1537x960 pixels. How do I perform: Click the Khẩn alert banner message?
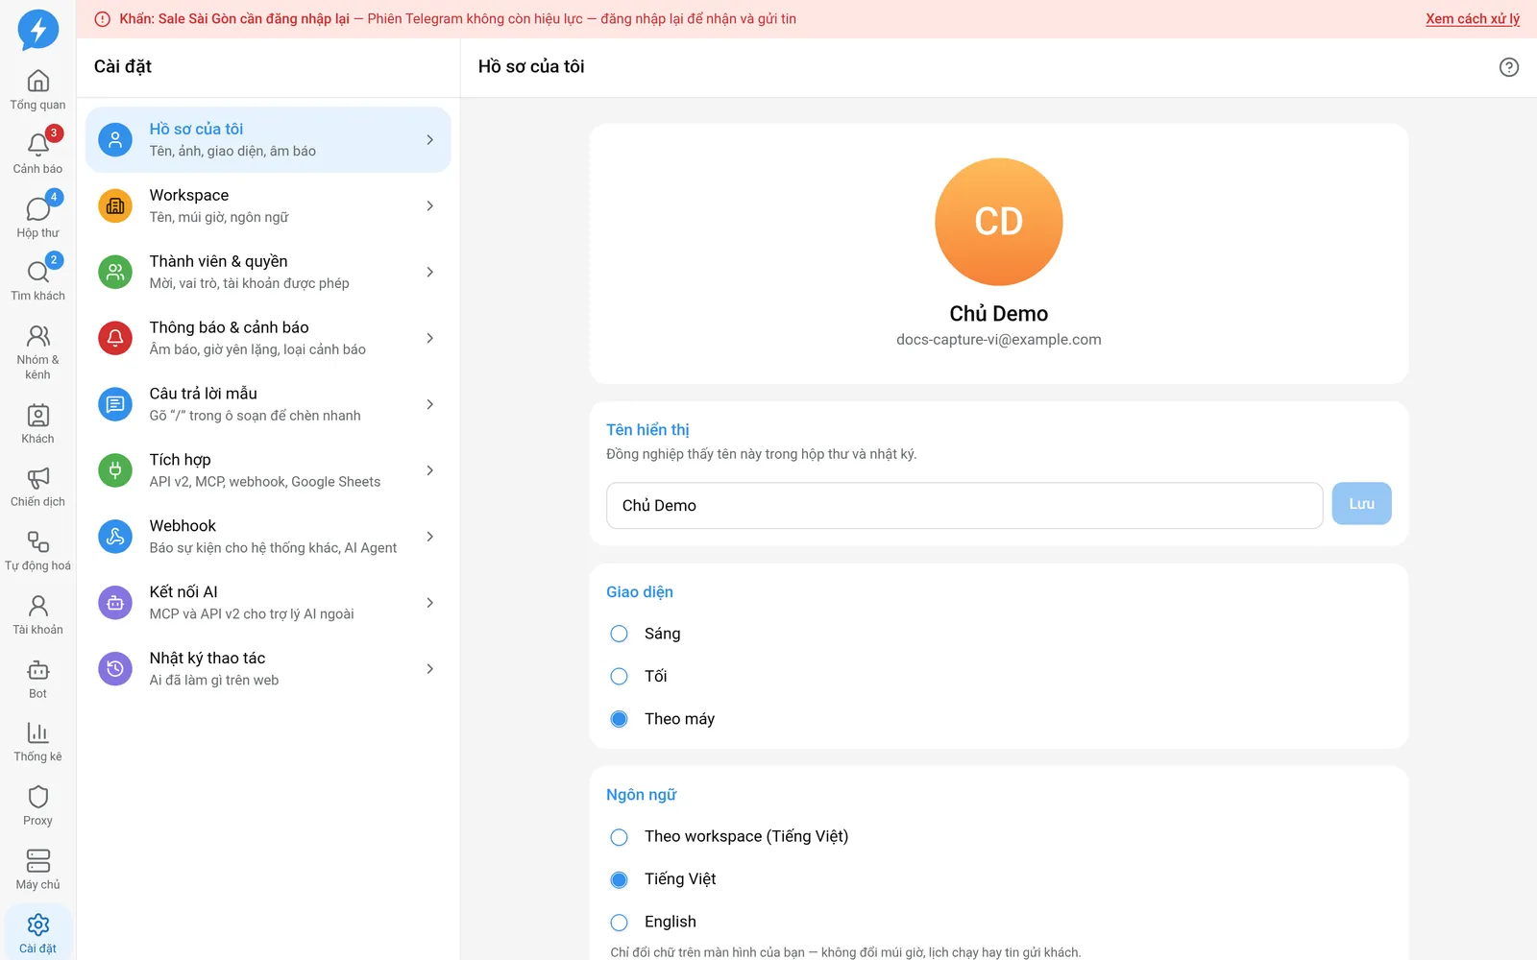[x=458, y=19]
